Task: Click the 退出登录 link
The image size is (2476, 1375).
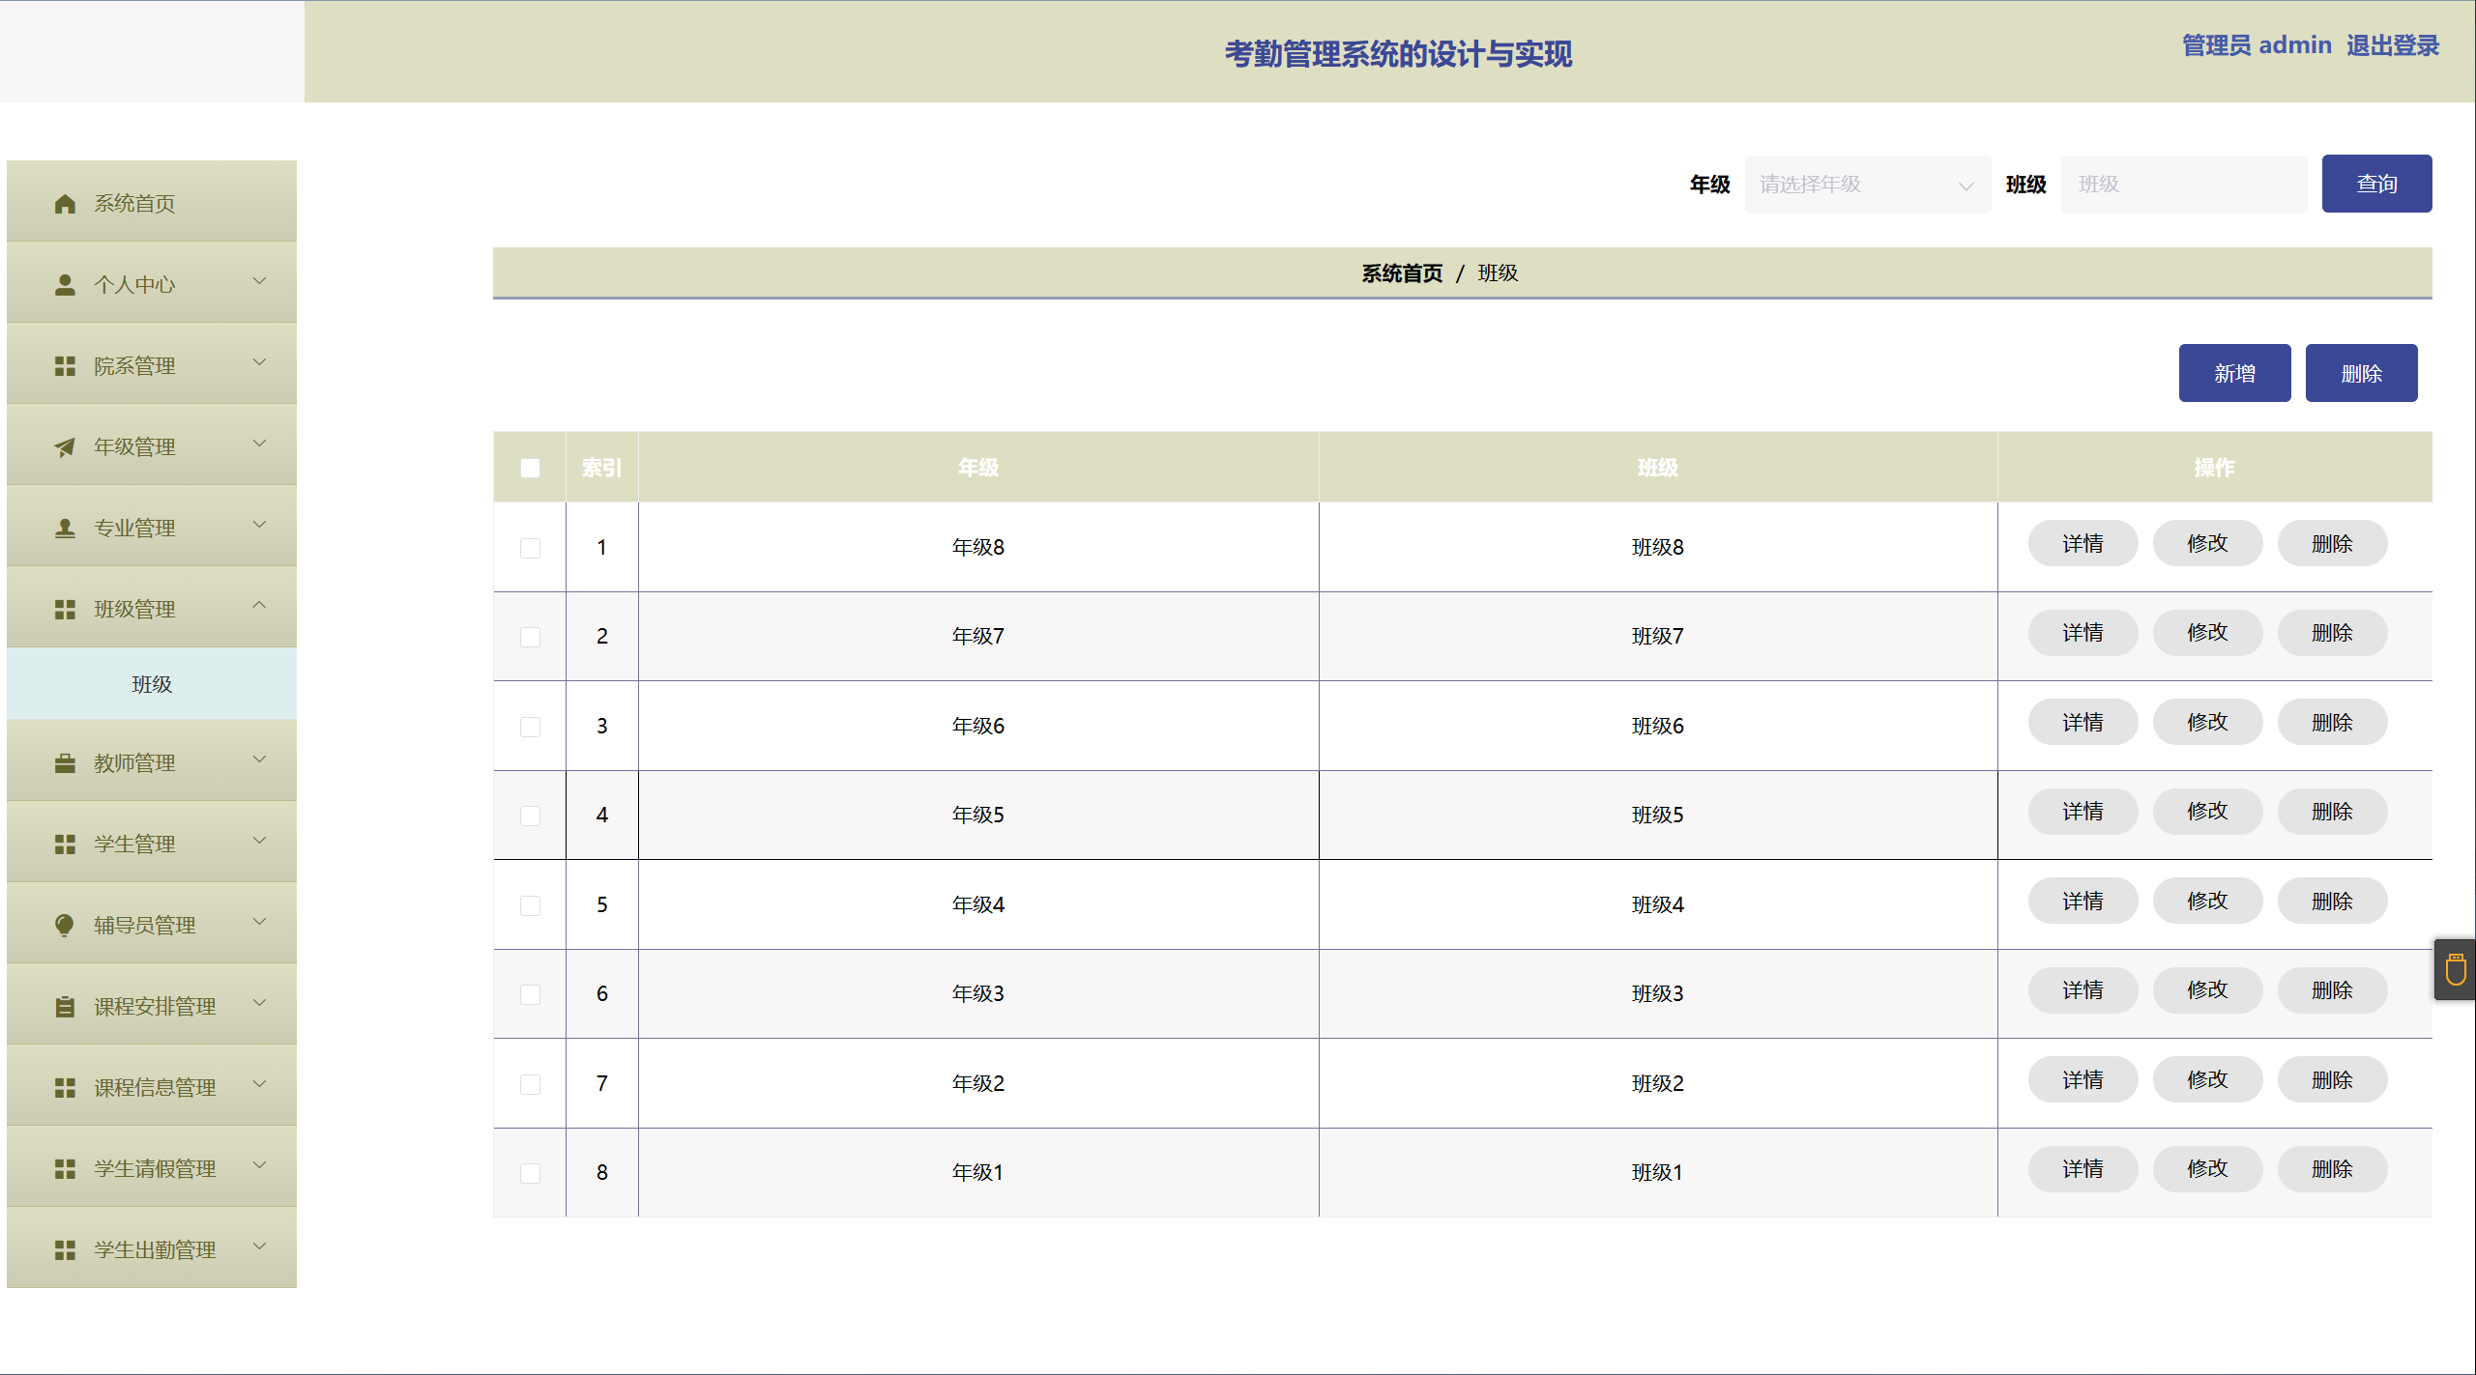Action: pyautogui.click(x=2392, y=45)
